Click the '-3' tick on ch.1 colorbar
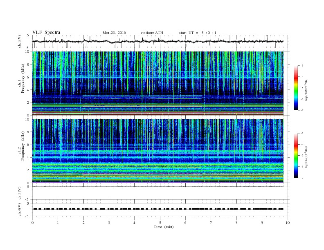This screenshot has width=324, height=250. tap(302, 66)
